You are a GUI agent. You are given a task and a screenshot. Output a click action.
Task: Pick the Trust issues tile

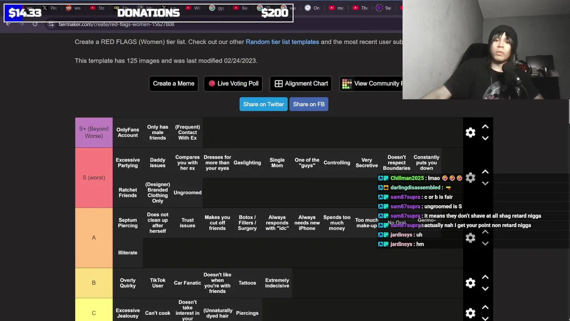[x=187, y=223]
